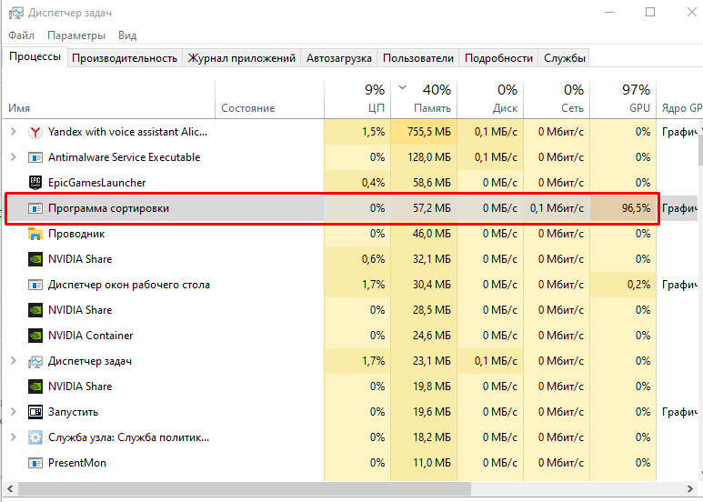This screenshot has width=703, height=502.
Task: Open the Параметры menu
Action: (76, 35)
